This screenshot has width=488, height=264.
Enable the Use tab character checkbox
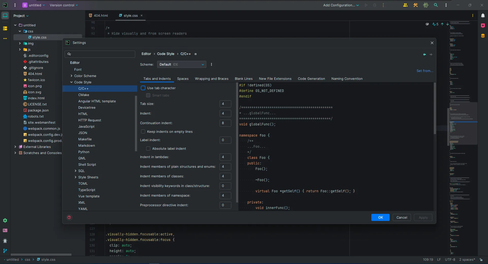[x=143, y=88]
